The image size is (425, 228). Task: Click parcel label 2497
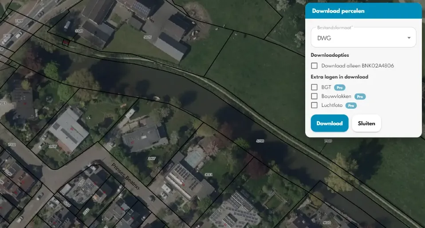click(x=152, y=158)
